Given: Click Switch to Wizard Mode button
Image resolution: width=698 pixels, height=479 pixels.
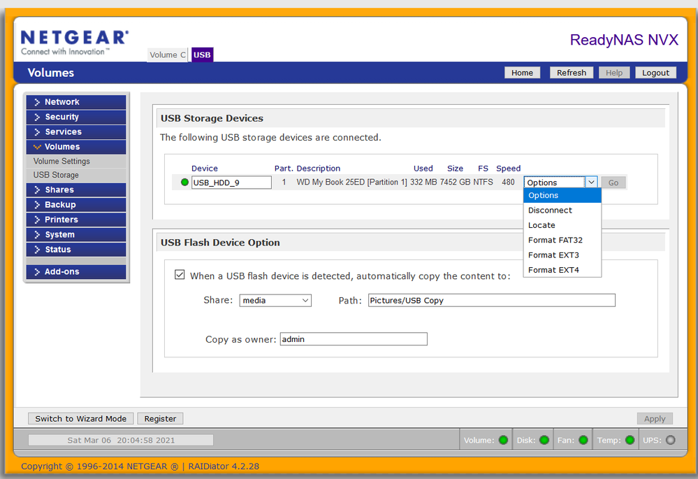Looking at the screenshot, I should [80, 419].
